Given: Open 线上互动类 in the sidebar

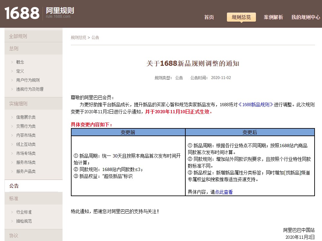Looking at the screenshot, I should [26, 144].
